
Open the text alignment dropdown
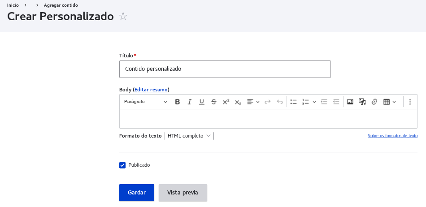[253, 102]
